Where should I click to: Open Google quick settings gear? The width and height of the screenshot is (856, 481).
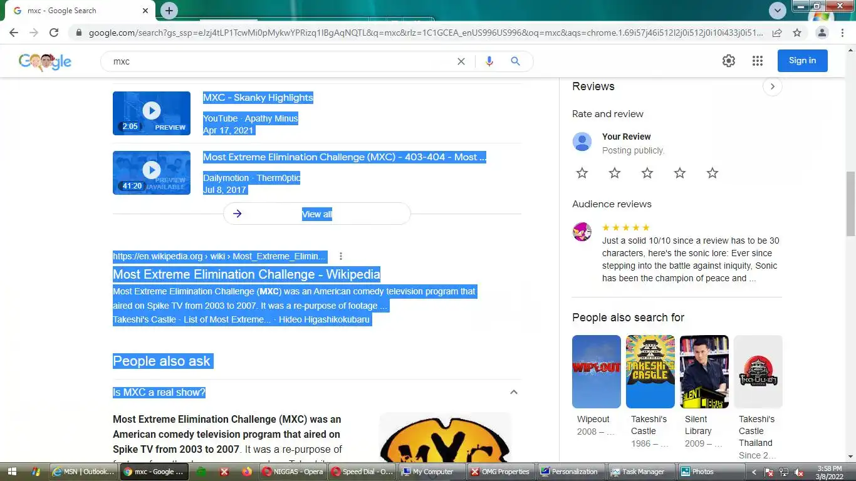click(x=728, y=61)
